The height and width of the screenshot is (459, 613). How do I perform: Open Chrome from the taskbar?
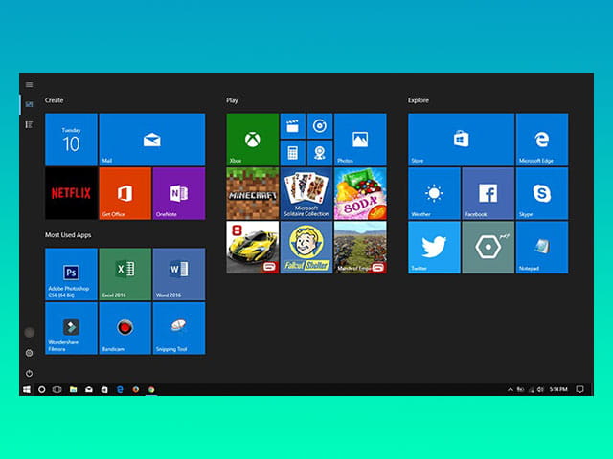[151, 389]
